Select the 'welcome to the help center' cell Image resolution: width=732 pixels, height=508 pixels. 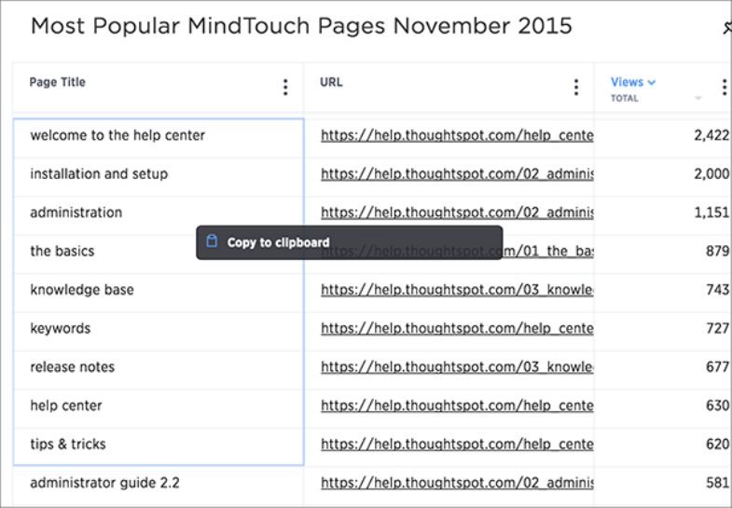point(159,139)
